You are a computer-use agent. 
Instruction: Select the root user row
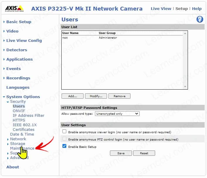[88, 38]
